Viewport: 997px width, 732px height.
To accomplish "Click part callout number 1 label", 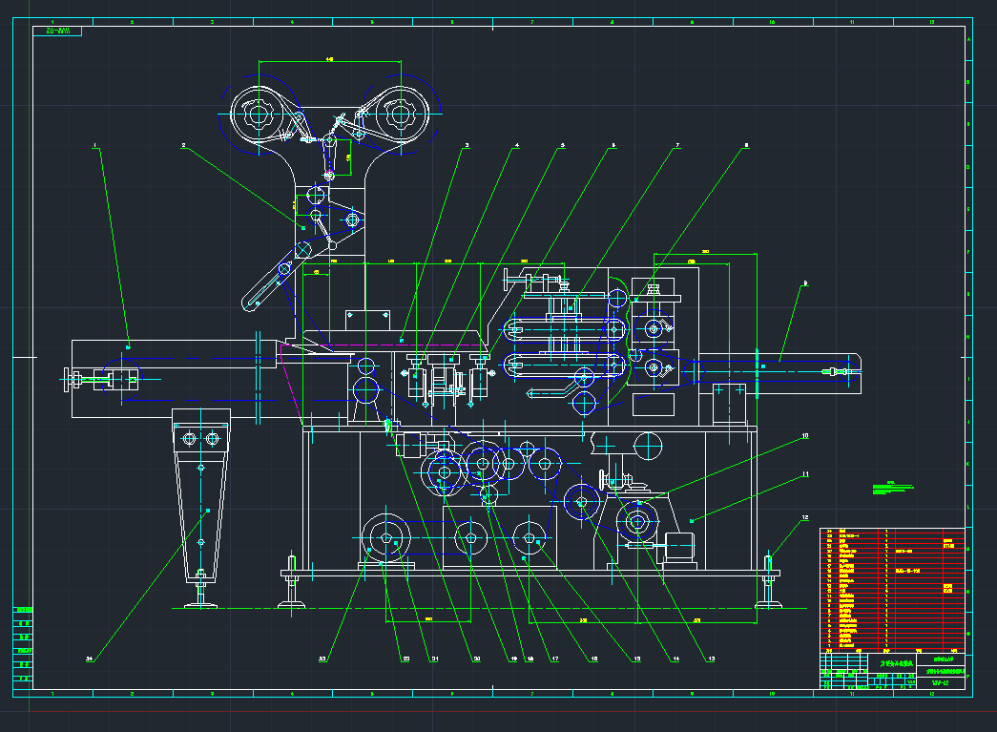I will 95,146.
